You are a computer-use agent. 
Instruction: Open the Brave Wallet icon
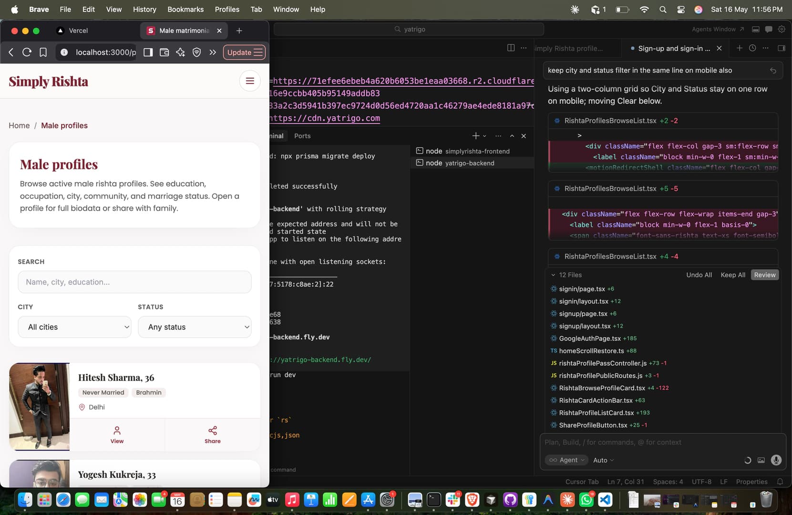165,52
